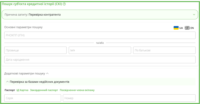The image size is (200, 104).
Task: Click into the По батькові field
Action: click(x=164, y=50)
